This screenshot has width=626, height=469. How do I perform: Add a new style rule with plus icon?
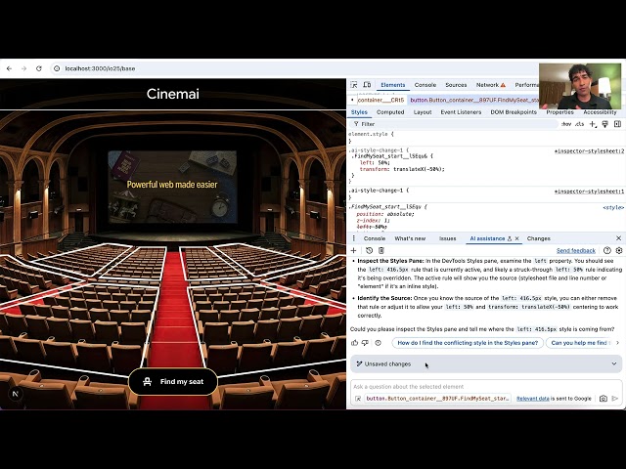point(593,124)
